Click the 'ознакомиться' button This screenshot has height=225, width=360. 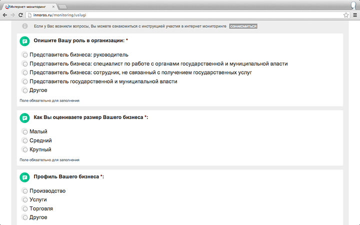point(243,26)
